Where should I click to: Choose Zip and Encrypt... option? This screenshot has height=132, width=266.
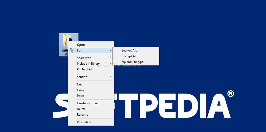pos(136,62)
